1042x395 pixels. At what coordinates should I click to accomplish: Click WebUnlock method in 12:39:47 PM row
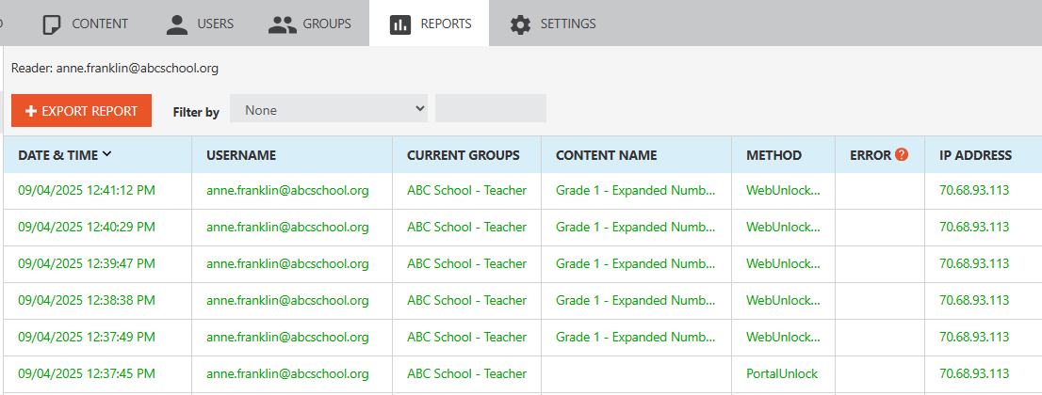(784, 263)
